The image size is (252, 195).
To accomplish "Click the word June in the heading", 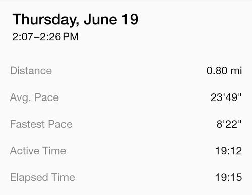I will (100, 19).
